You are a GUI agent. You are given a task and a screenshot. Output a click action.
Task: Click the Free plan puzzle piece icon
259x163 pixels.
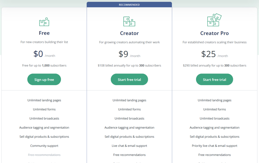[x=44, y=22]
